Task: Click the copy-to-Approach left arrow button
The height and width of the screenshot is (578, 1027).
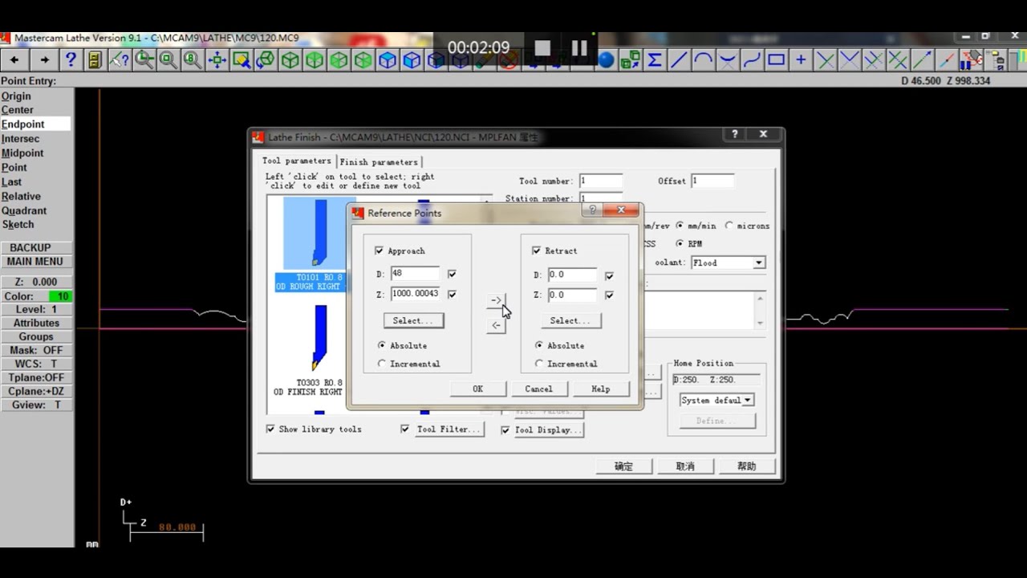Action: [x=496, y=325]
